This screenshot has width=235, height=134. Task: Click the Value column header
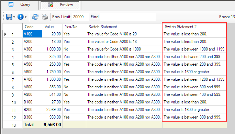tap(52, 27)
